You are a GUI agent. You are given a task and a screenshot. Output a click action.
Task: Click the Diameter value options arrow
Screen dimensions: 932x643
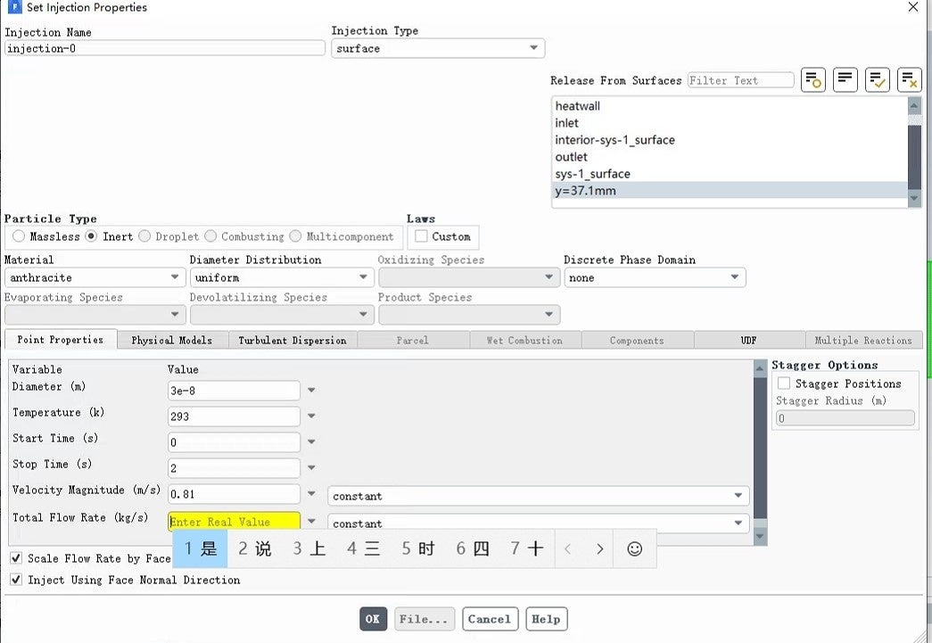pos(311,391)
